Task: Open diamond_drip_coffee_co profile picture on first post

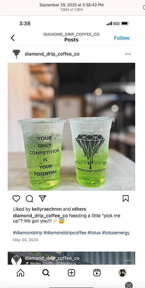Action: coord(17,54)
